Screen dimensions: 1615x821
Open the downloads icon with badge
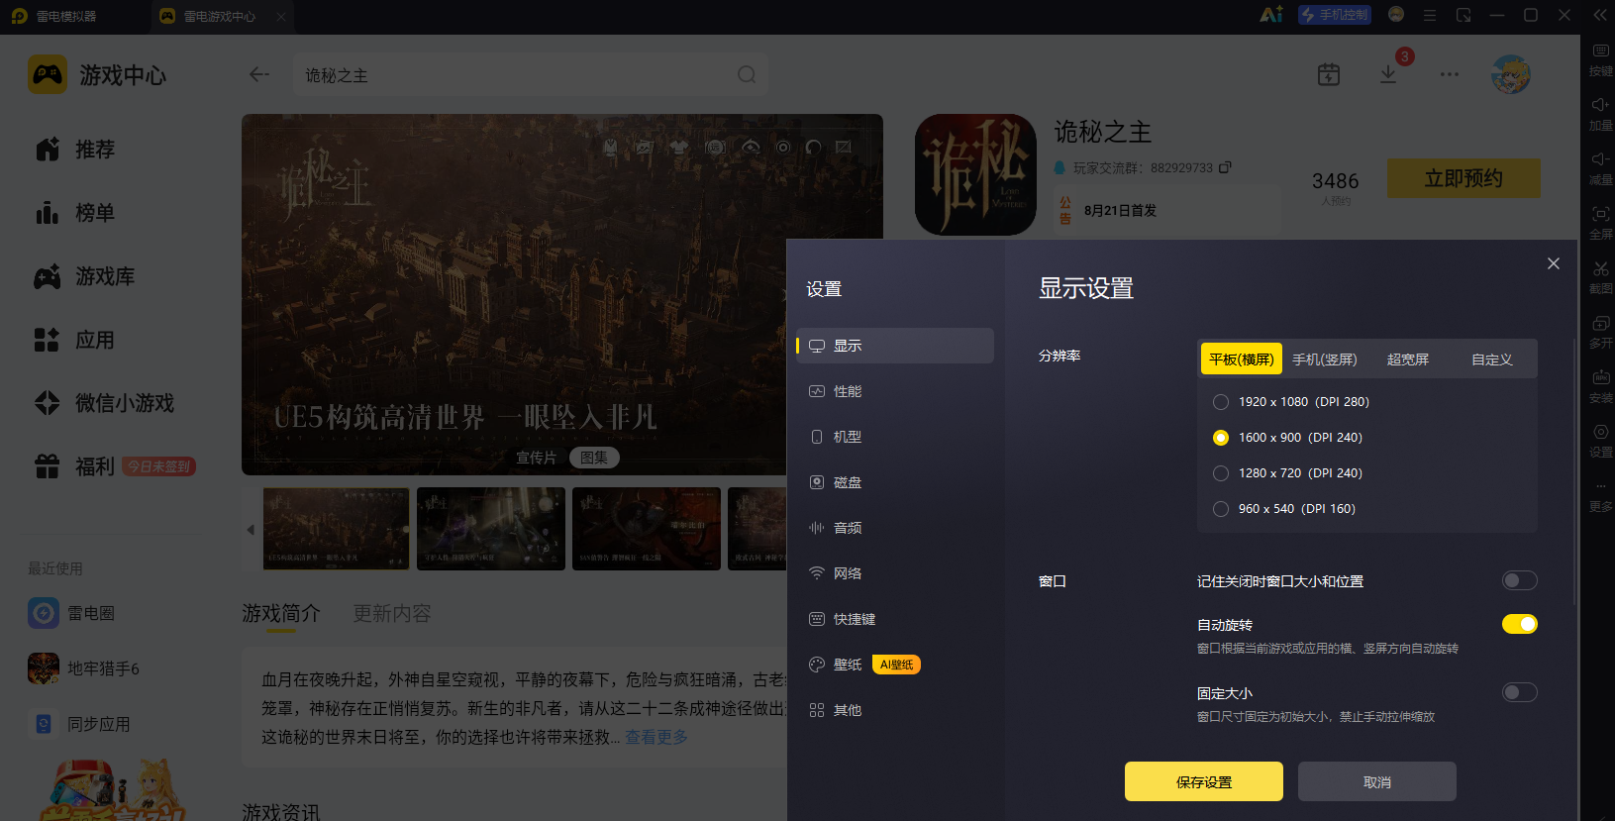(1388, 74)
